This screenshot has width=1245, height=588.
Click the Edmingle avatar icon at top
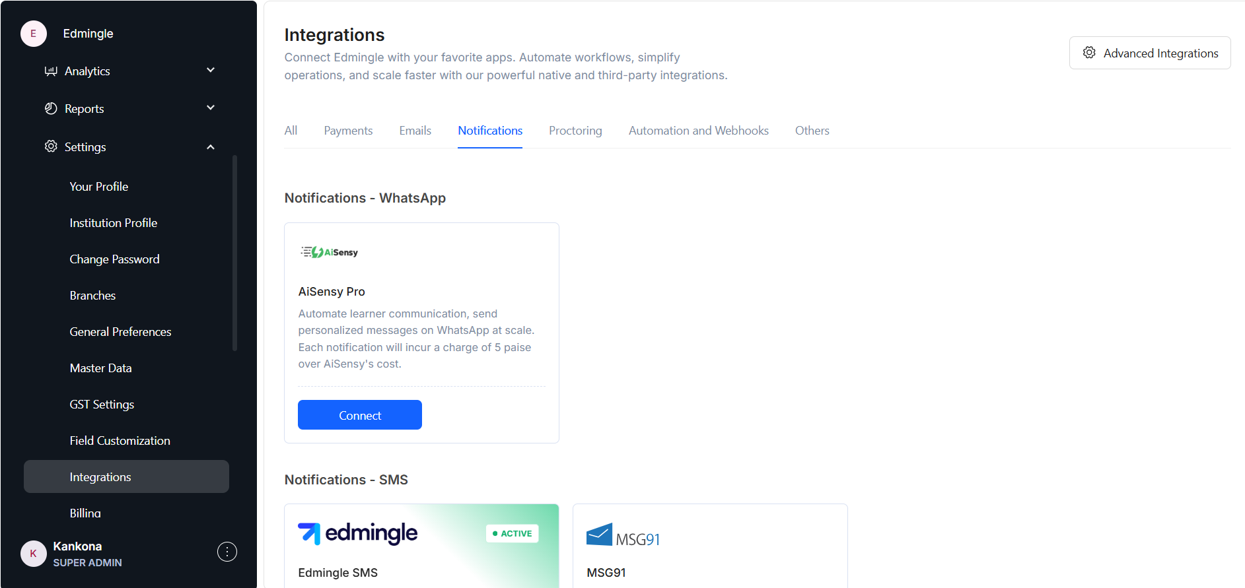34,34
